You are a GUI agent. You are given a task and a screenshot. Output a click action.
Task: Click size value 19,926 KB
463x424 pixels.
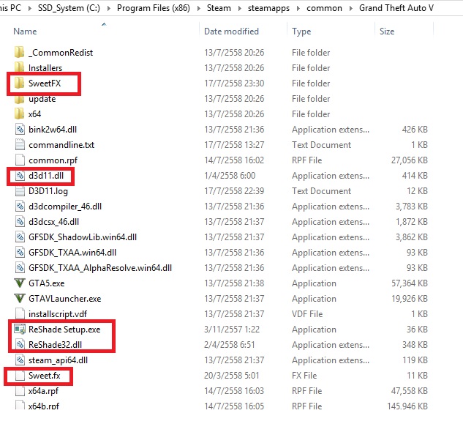pos(410,299)
